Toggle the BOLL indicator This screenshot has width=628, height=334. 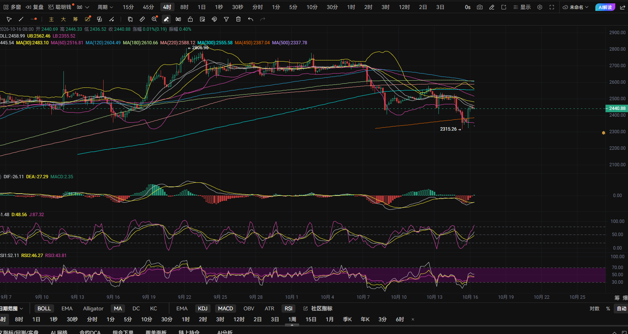click(x=44, y=308)
